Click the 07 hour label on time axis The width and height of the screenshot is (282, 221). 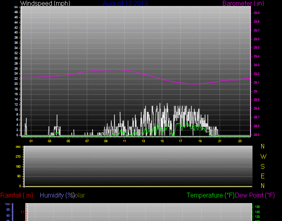coord(87,141)
